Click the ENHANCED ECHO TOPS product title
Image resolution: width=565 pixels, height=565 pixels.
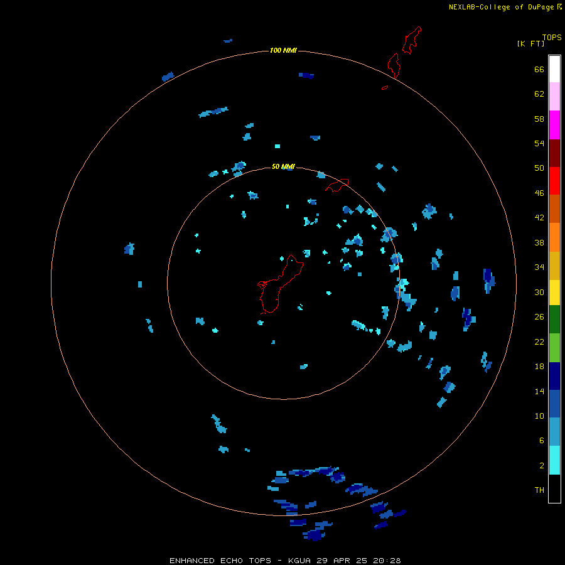coord(220,561)
